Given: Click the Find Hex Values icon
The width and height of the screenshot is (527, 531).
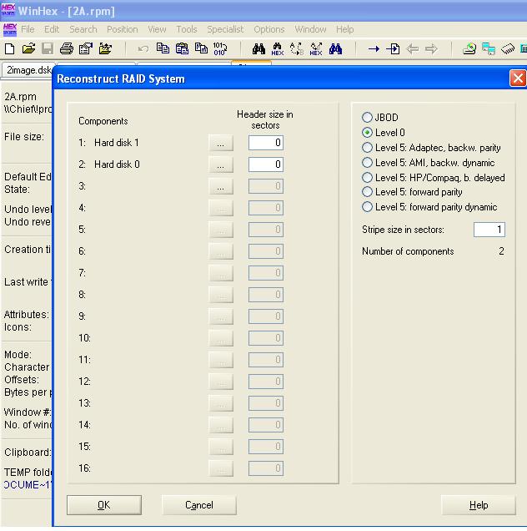Looking at the screenshot, I should 278,49.
